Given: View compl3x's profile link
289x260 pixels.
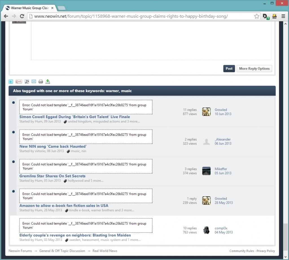Looking at the screenshot, I should click(221, 228).
